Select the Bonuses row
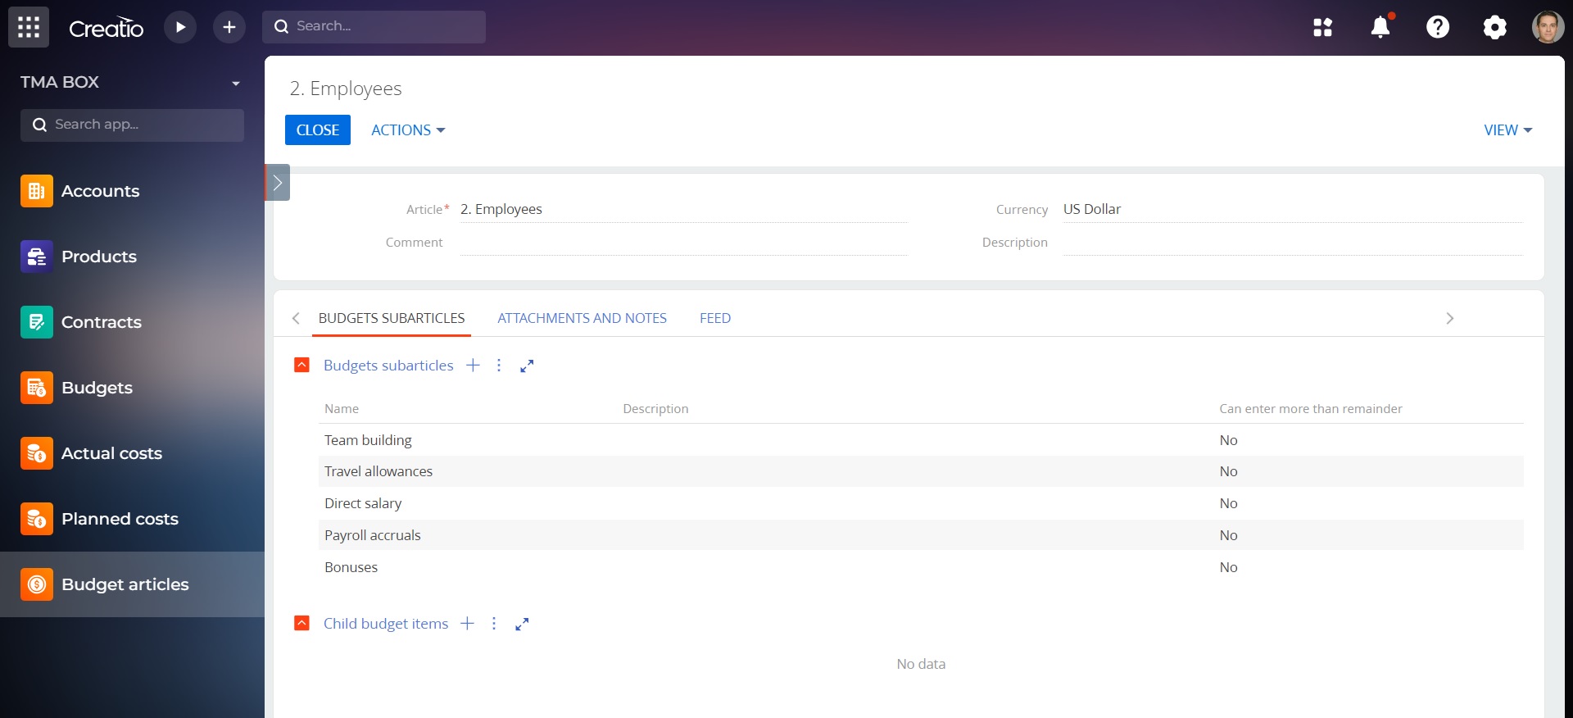Screen dimensions: 1573x718 coord(921,567)
